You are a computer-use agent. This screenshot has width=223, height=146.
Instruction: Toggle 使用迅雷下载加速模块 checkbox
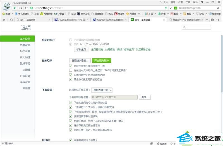click(71, 116)
